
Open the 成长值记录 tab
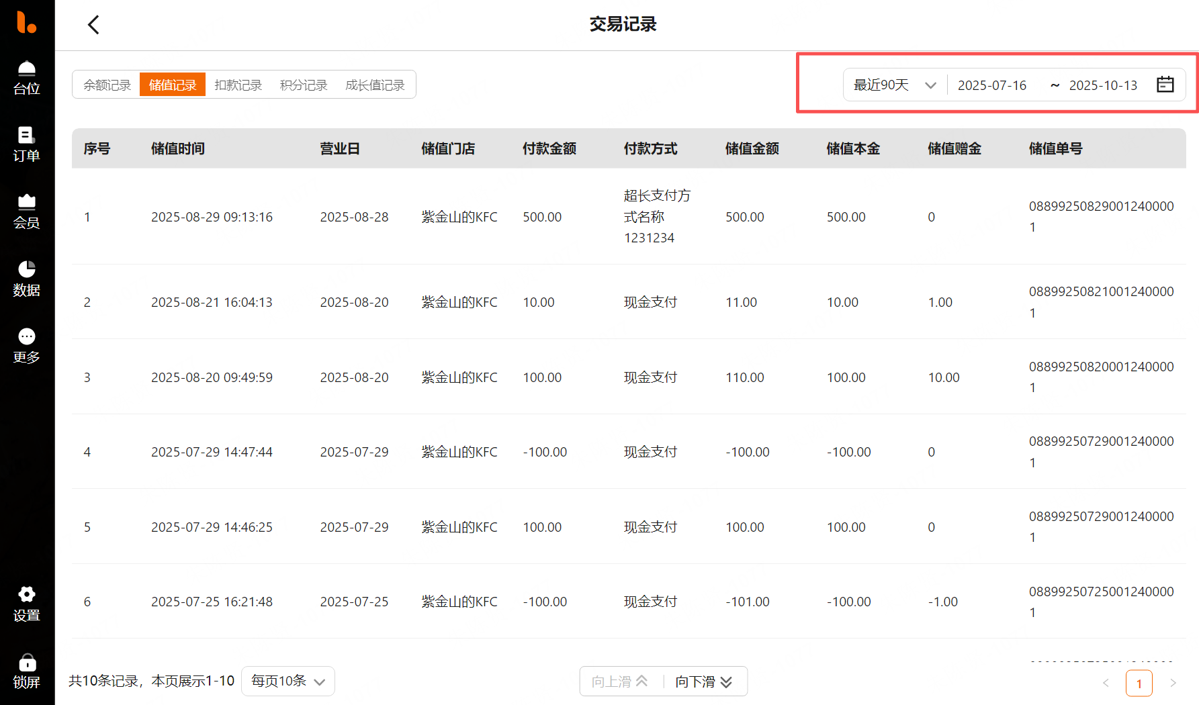[375, 85]
